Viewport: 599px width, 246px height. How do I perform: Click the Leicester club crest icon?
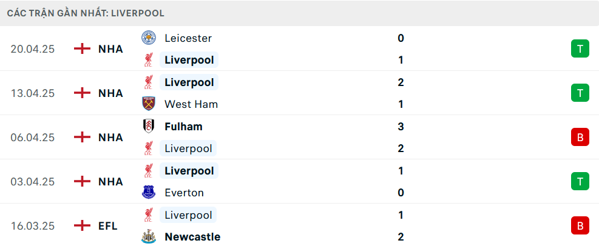point(148,38)
